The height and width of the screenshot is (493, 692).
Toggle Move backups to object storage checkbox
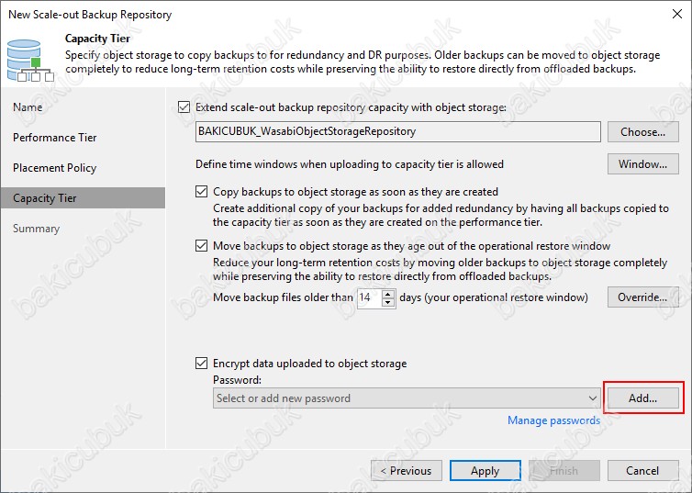click(x=201, y=245)
